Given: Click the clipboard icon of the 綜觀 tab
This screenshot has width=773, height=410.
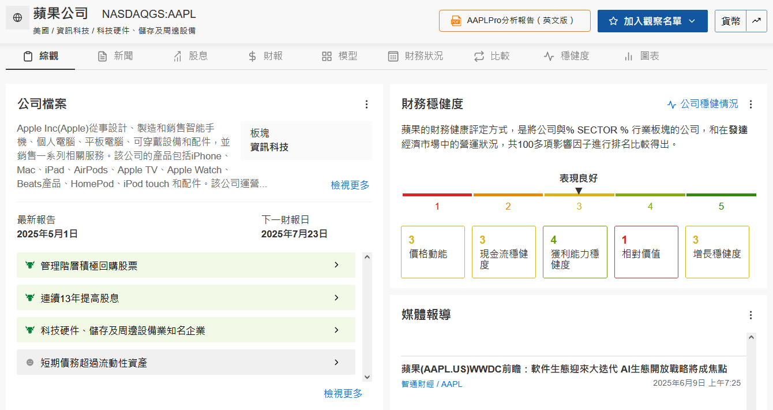Looking at the screenshot, I should point(28,56).
